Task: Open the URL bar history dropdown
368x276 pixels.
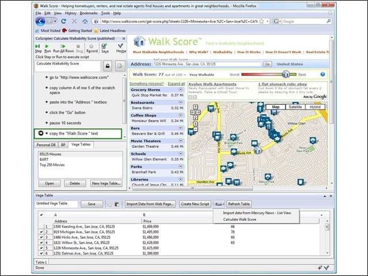Action: tap(267, 21)
